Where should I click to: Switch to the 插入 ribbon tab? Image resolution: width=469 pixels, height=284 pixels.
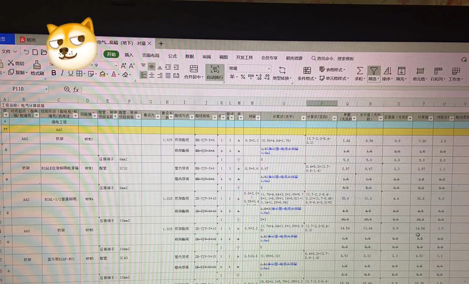pyautogui.click(x=128, y=55)
